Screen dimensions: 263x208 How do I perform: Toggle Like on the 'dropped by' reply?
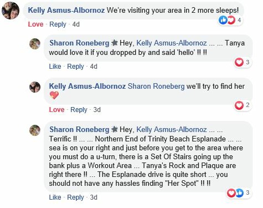(55, 67)
